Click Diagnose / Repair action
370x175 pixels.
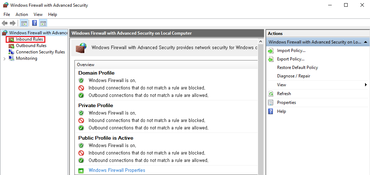[293, 76]
